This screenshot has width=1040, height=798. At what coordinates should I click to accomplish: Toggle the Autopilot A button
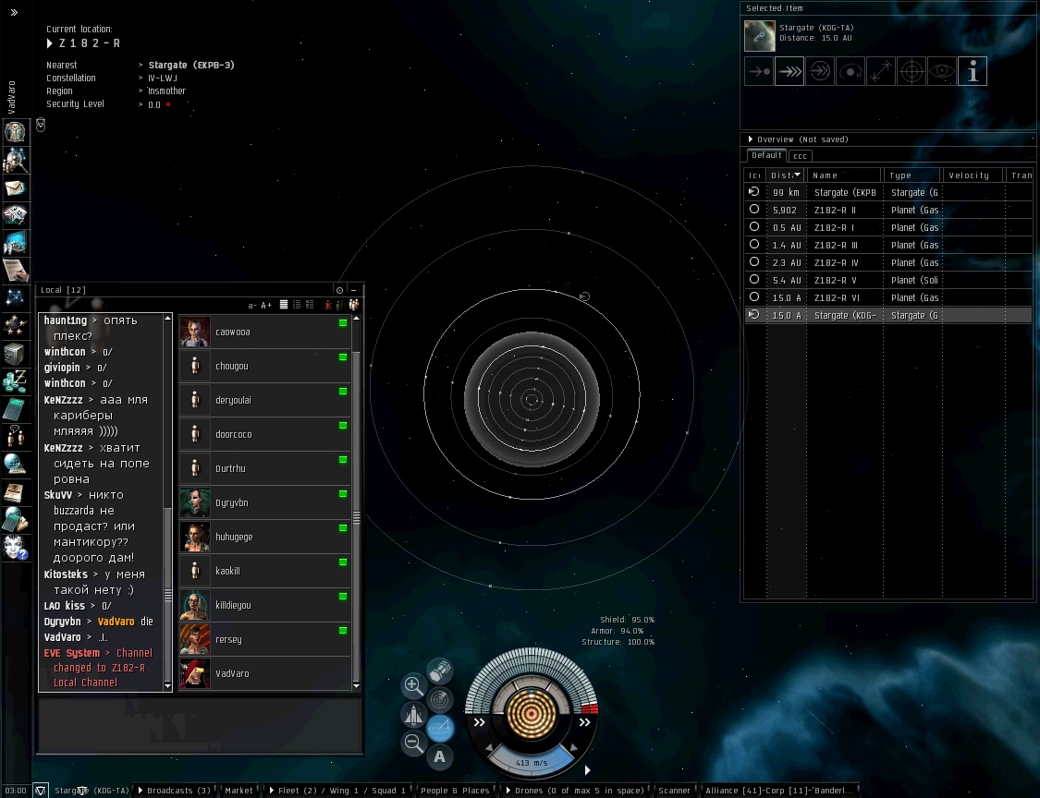tap(439, 756)
